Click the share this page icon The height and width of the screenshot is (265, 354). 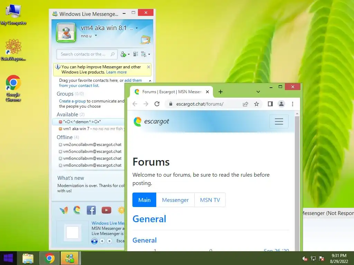coord(245,104)
